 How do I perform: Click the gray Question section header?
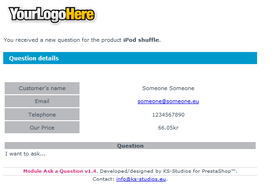[130, 146]
